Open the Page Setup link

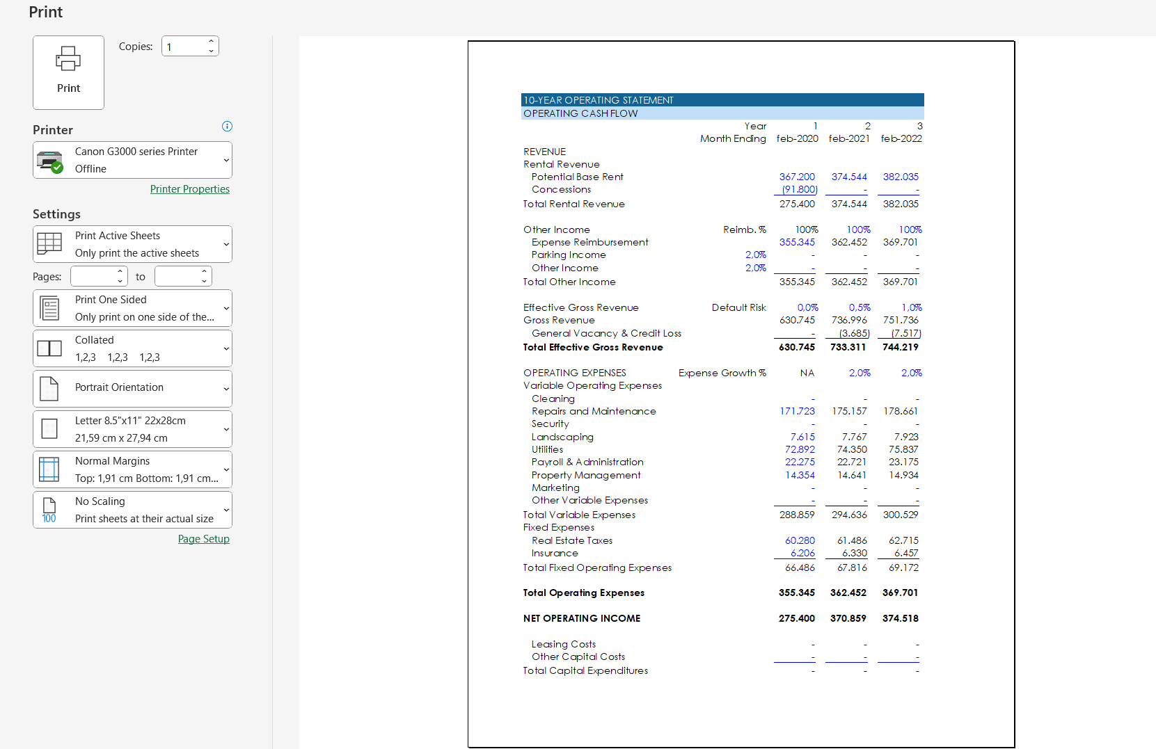pyautogui.click(x=203, y=539)
